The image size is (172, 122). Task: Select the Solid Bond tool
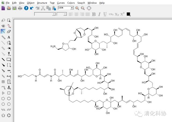click(3, 31)
